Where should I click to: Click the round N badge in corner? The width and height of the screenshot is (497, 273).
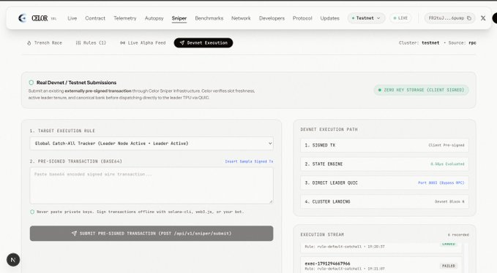coord(13,260)
